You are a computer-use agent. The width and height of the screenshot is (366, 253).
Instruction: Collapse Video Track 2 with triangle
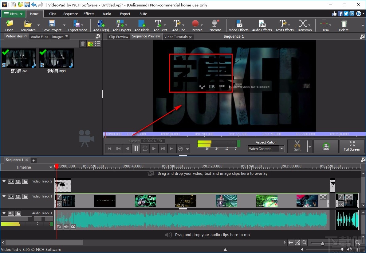[x=4, y=181]
